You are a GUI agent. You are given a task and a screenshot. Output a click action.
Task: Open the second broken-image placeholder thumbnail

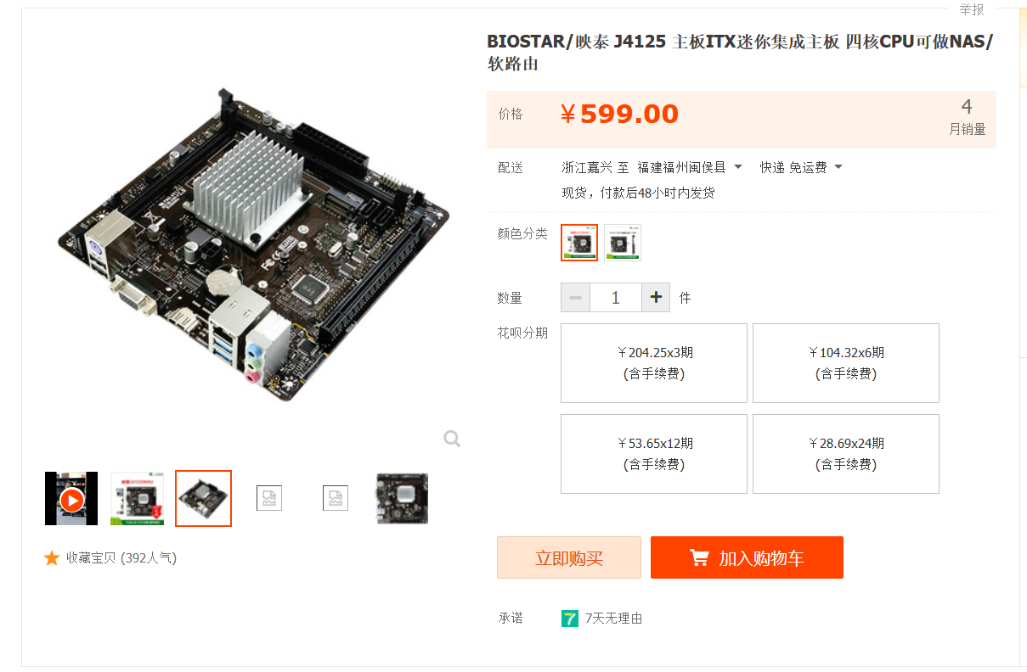(336, 498)
